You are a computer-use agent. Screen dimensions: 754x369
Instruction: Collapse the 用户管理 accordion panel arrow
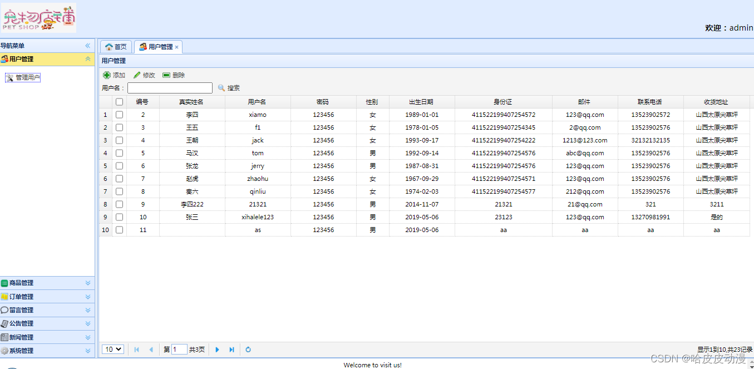point(87,59)
